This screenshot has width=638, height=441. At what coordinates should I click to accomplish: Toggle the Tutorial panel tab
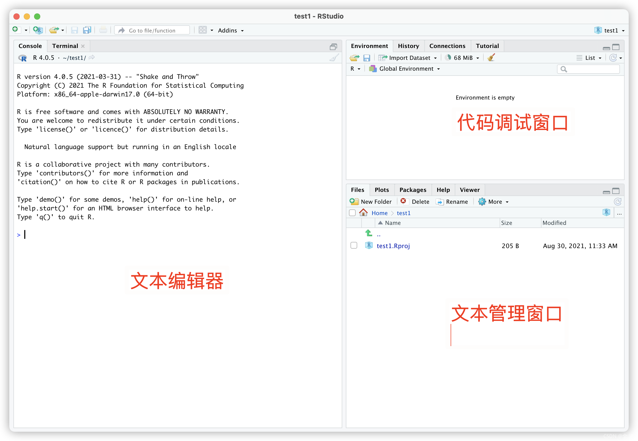(487, 45)
